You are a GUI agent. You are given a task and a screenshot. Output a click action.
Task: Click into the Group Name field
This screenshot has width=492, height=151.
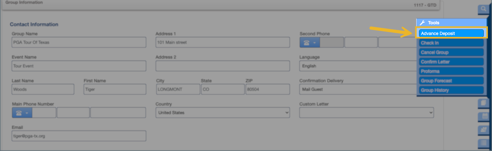(79, 43)
